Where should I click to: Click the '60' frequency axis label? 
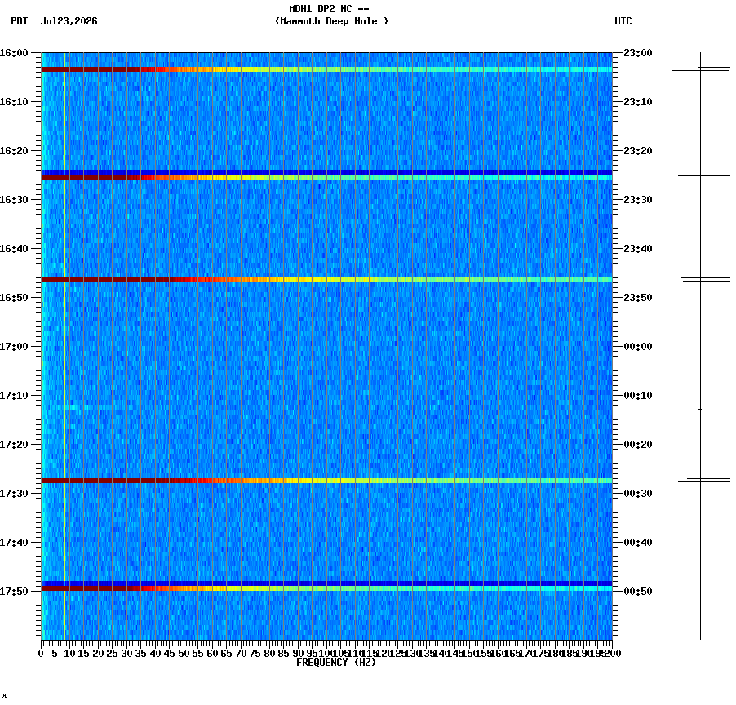point(213,654)
